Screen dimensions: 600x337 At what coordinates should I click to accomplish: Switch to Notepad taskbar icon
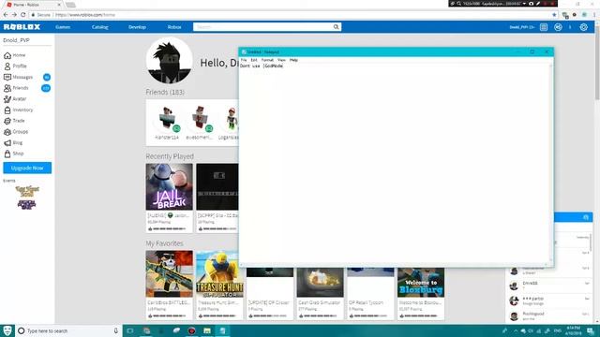[222, 330]
